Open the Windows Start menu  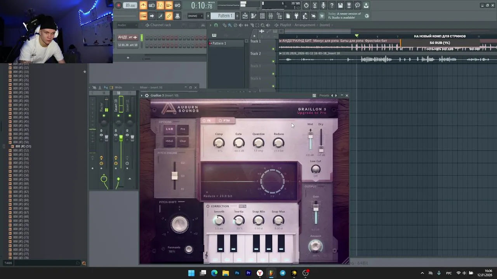click(x=191, y=273)
